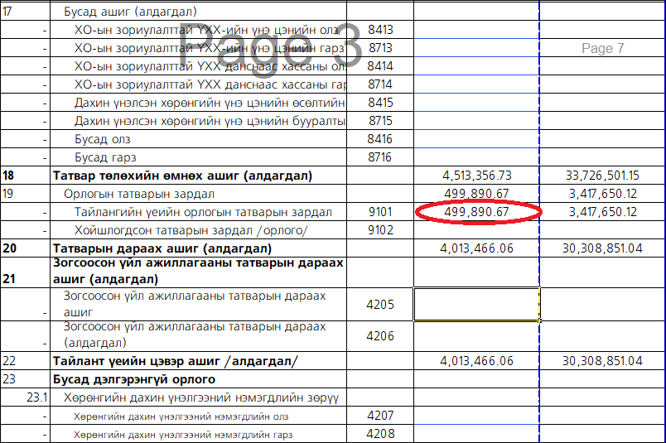Click the selected empty cell beside code 4205
Viewport: 666px width, 443px height.
tap(475, 304)
